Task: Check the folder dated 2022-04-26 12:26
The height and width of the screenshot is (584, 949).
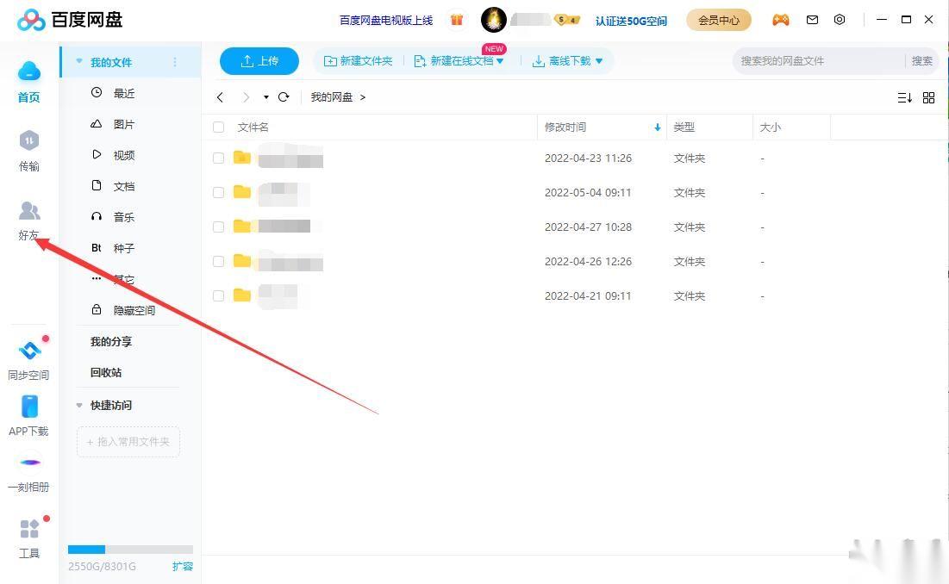Action: [218, 261]
